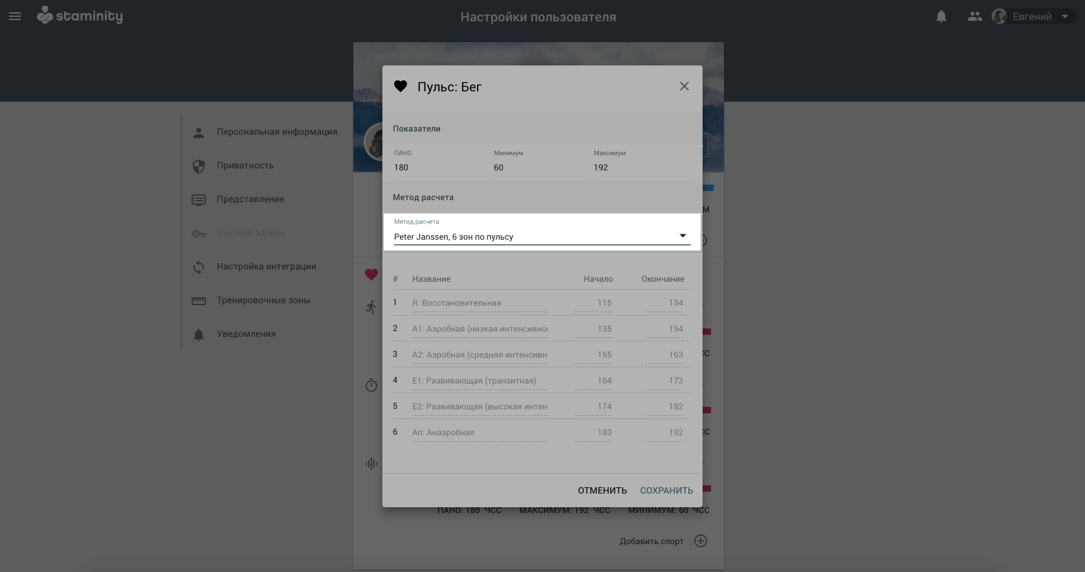Click the stopwatch pace zones icon

point(371,385)
